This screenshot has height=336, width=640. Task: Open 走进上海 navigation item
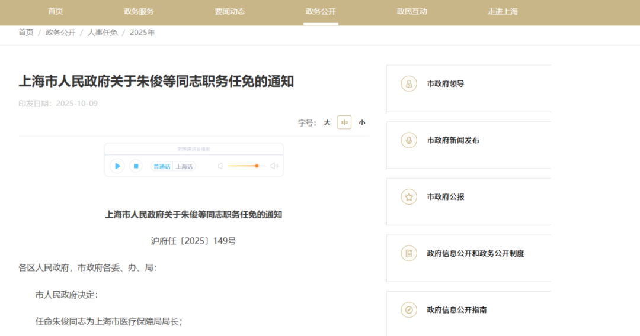(x=503, y=11)
